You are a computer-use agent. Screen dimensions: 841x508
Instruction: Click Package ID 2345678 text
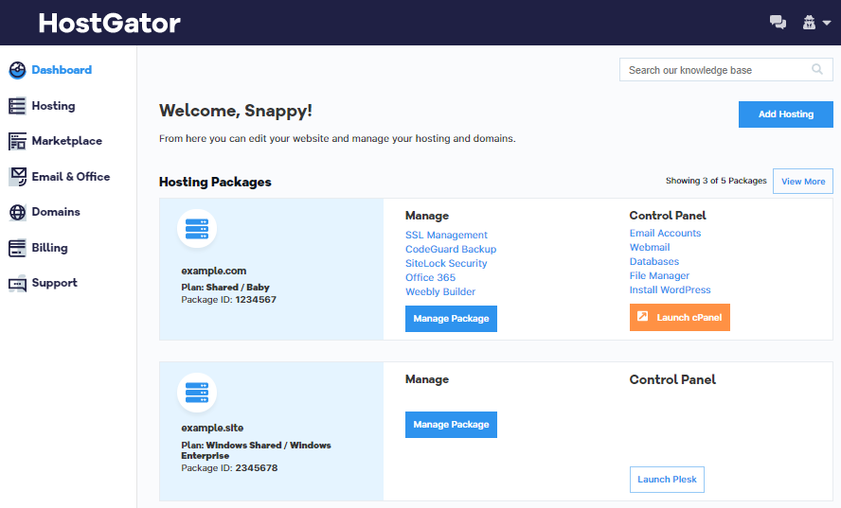pyautogui.click(x=229, y=468)
